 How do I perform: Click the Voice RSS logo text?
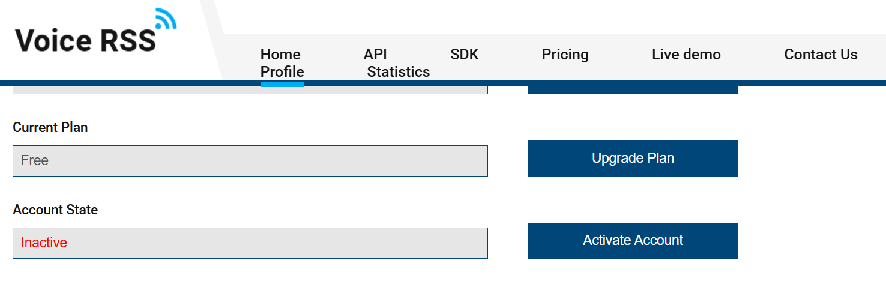[85, 40]
